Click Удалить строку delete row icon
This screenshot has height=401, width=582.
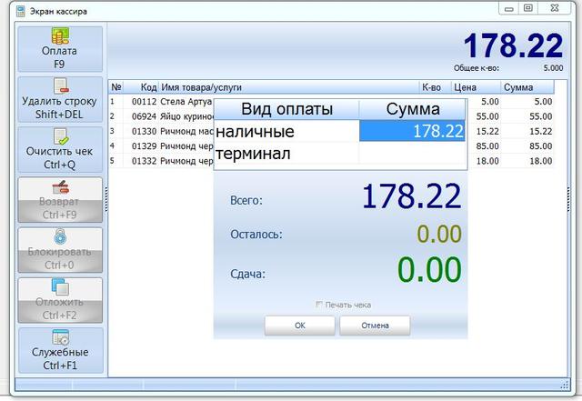(61, 86)
